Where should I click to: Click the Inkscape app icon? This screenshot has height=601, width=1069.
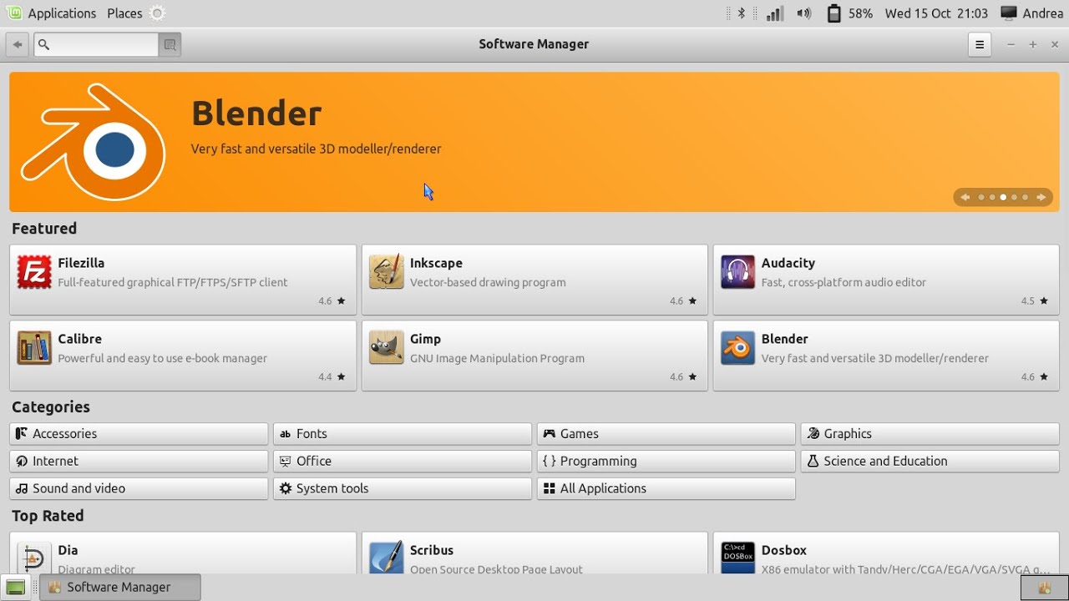(386, 273)
